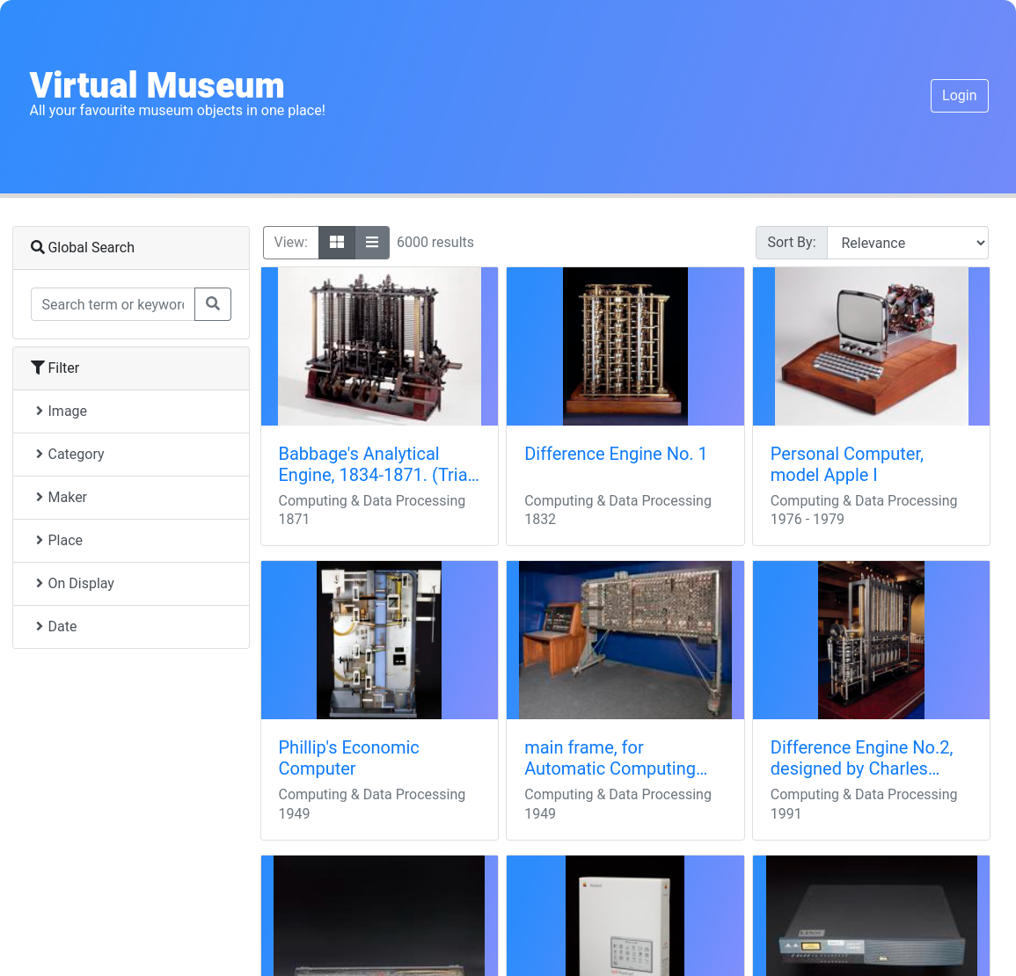Expand the On Display filter section

81,583
